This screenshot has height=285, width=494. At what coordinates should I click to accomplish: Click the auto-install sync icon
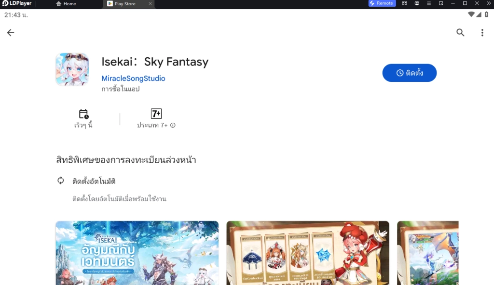(60, 181)
